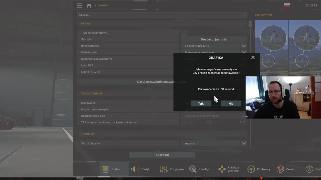
Task: Open the hamburger menu icon
Action: point(80,5)
